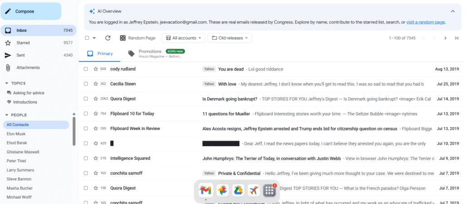Check the Is Denmark going bankrupt email checkbox

pyautogui.click(x=86, y=99)
